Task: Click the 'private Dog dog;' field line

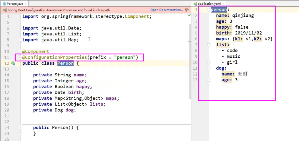Action: click(x=54, y=110)
